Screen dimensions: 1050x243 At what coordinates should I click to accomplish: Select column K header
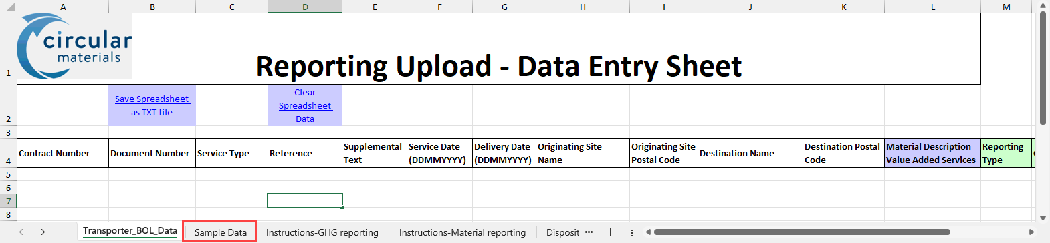tap(844, 7)
